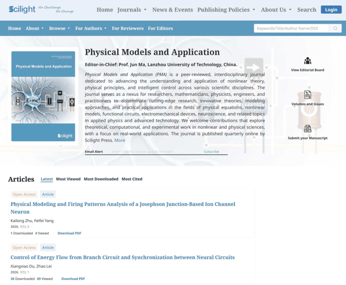Click the Article tag on Josephson Junction entry
Viewport: 346px width, 285px height.
point(48,194)
